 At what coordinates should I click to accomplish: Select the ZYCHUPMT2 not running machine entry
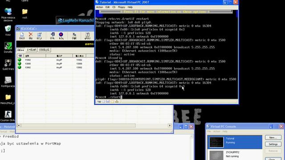[235, 154]
